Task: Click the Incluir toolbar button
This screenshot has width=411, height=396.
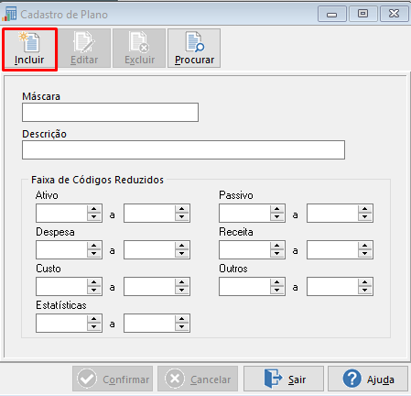Action: [29, 49]
